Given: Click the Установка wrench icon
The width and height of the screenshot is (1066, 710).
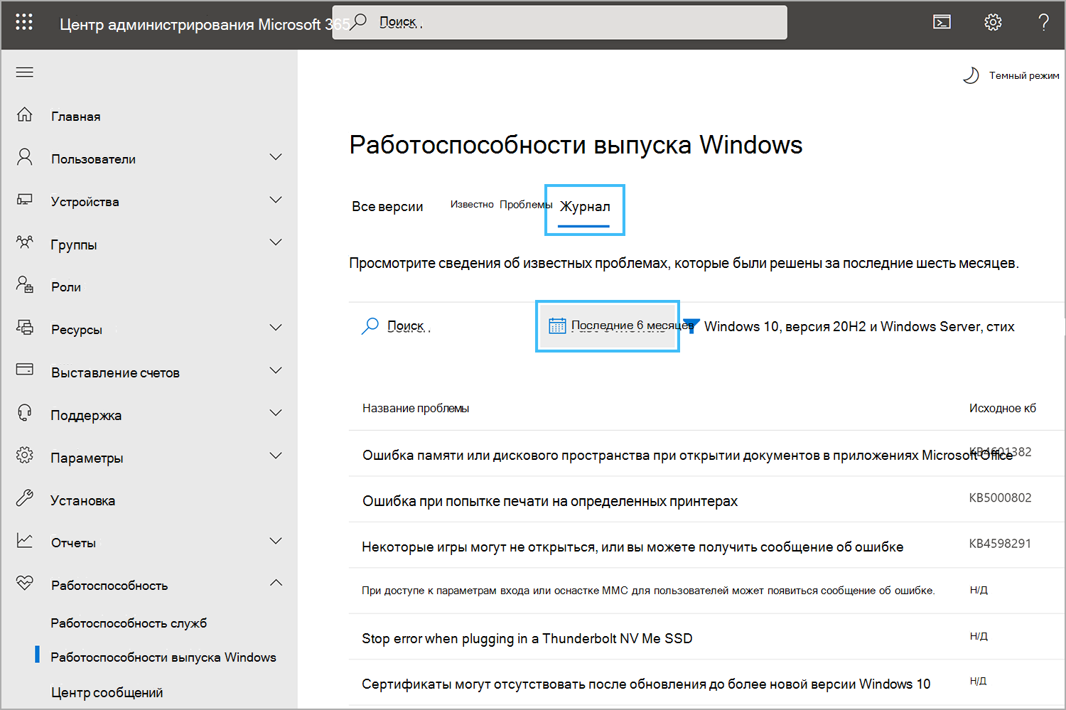Looking at the screenshot, I should click(x=25, y=498).
